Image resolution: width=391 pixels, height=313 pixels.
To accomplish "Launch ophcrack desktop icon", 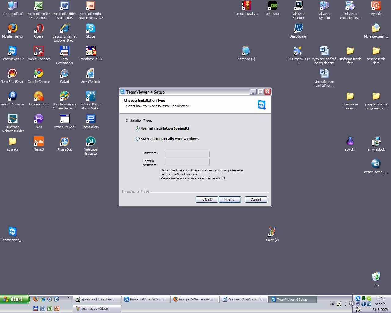I will pos(272,6).
